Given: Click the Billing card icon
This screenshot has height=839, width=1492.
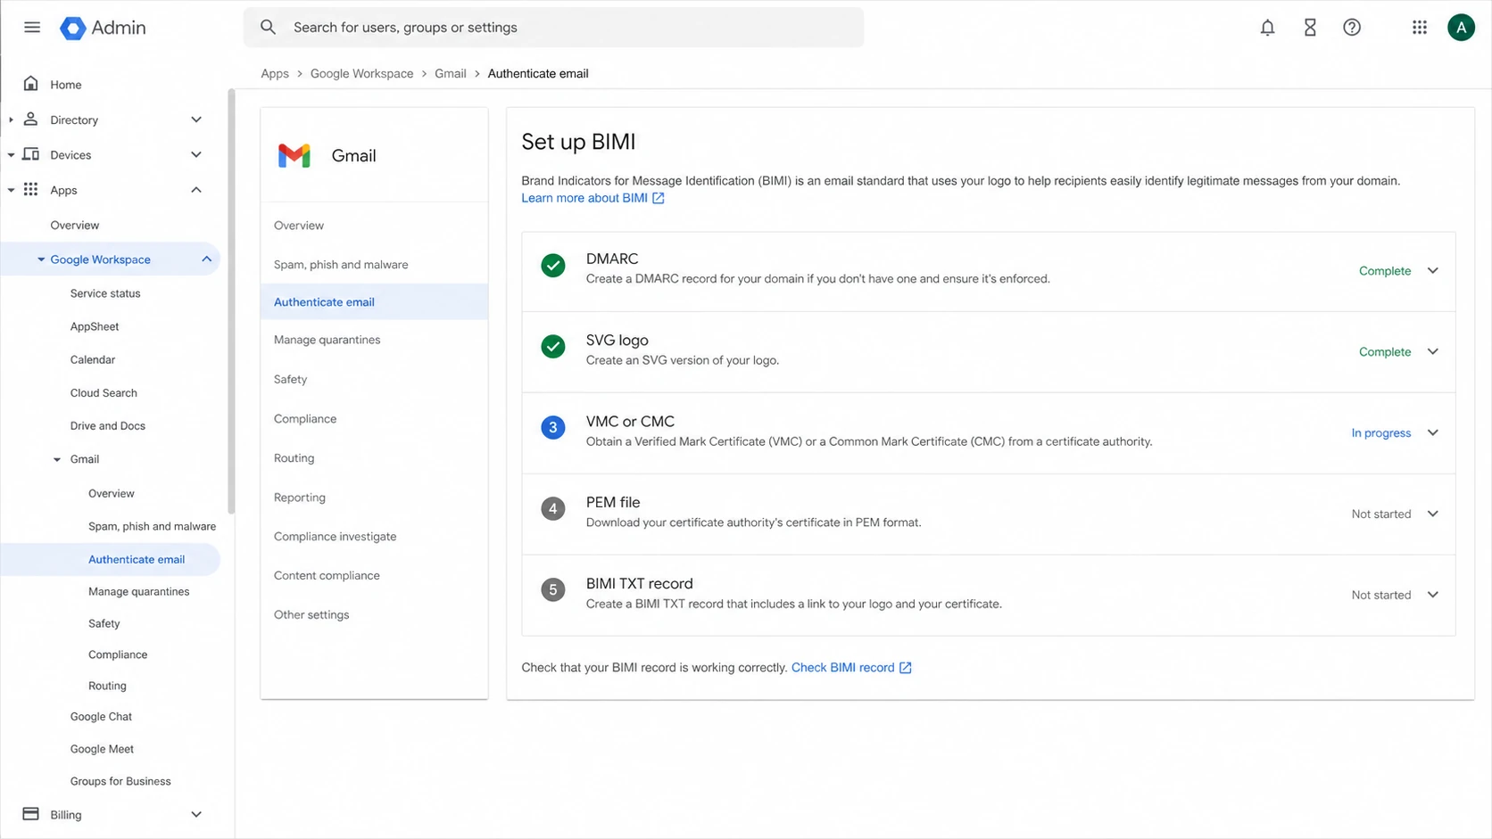Looking at the screenshot, I should pyautogui.click(x=31, y=814).
